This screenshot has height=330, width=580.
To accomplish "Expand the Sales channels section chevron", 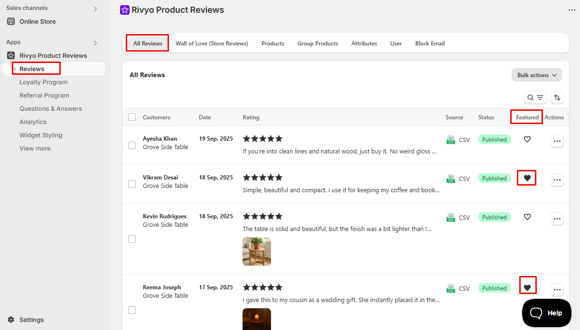I will (95, 9).
